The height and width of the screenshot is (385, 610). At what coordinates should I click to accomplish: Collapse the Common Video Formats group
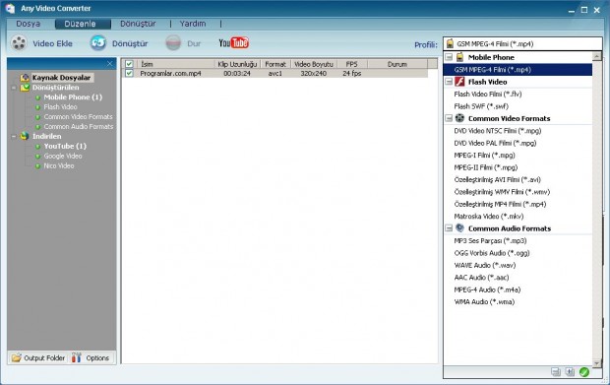coord(449,118)
